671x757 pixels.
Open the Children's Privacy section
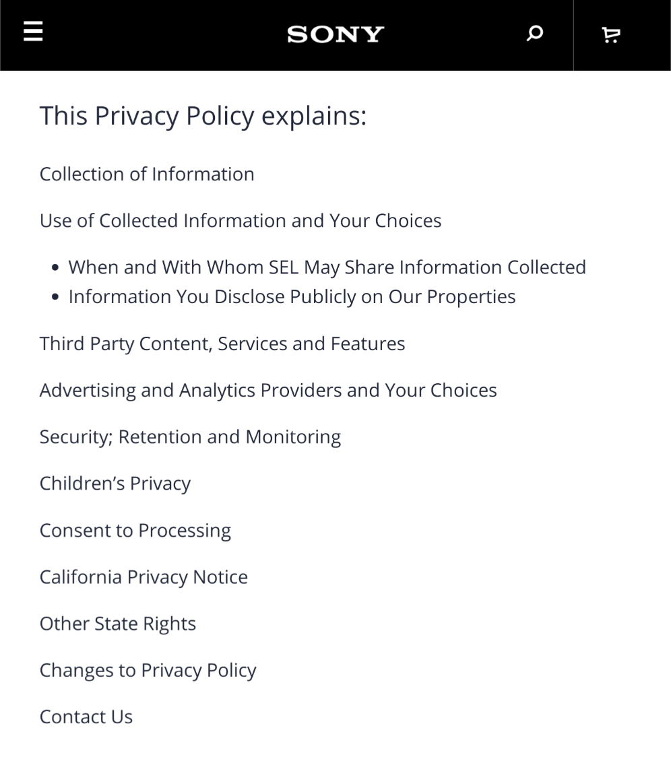(x=115, y=484)
